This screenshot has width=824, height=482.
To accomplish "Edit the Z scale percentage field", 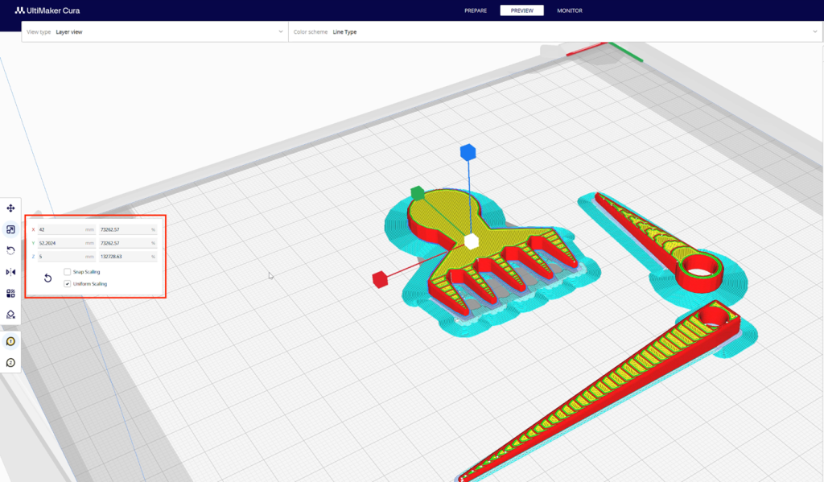I will [128, 257].
